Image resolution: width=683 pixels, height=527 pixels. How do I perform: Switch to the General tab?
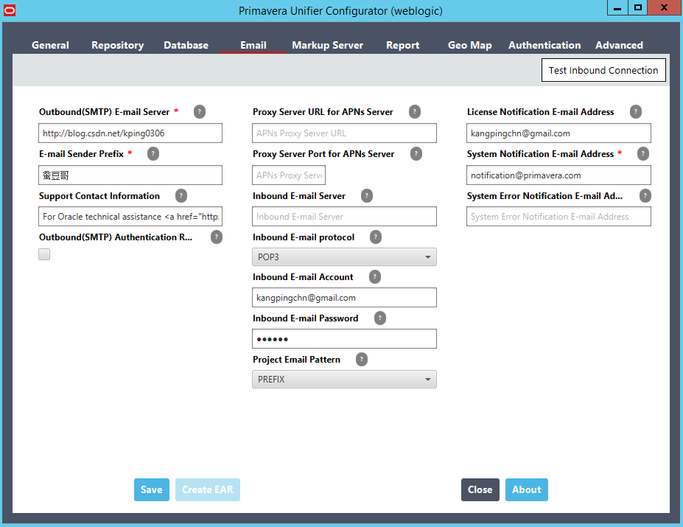[x=50, y=46]
